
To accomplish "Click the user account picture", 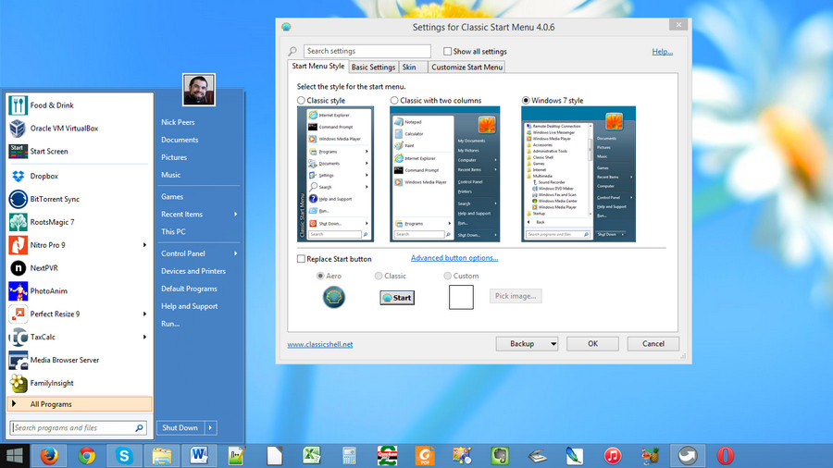I will pyautogui.click(x=199, y=90).
